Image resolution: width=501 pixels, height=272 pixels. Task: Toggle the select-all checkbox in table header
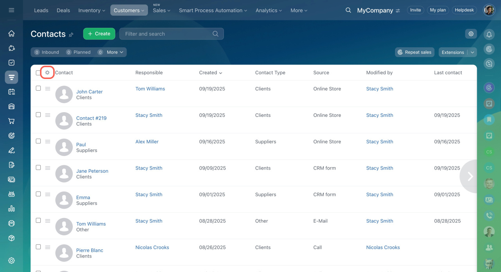click(x=38, y=73)
